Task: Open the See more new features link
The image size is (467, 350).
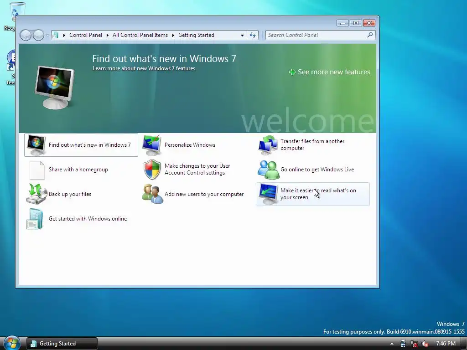Action: (x=334, y=72)
